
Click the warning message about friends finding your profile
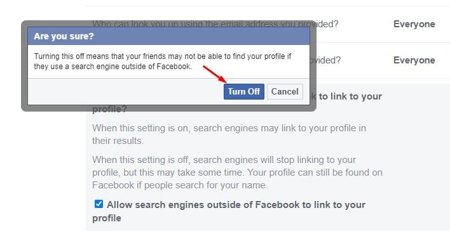pos(163,62)
